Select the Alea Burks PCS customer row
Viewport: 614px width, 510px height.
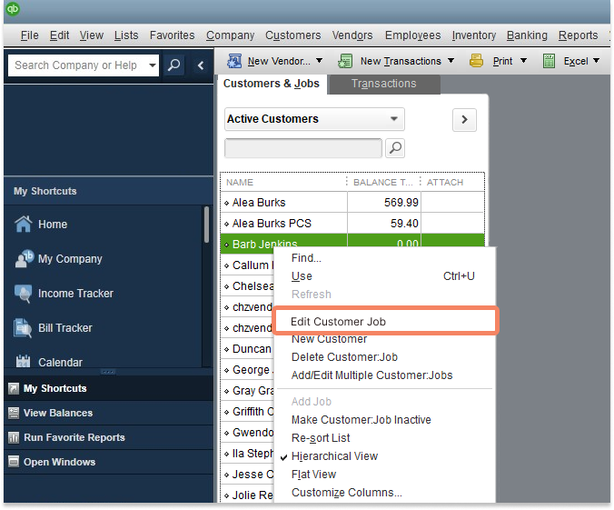point(352,223)
